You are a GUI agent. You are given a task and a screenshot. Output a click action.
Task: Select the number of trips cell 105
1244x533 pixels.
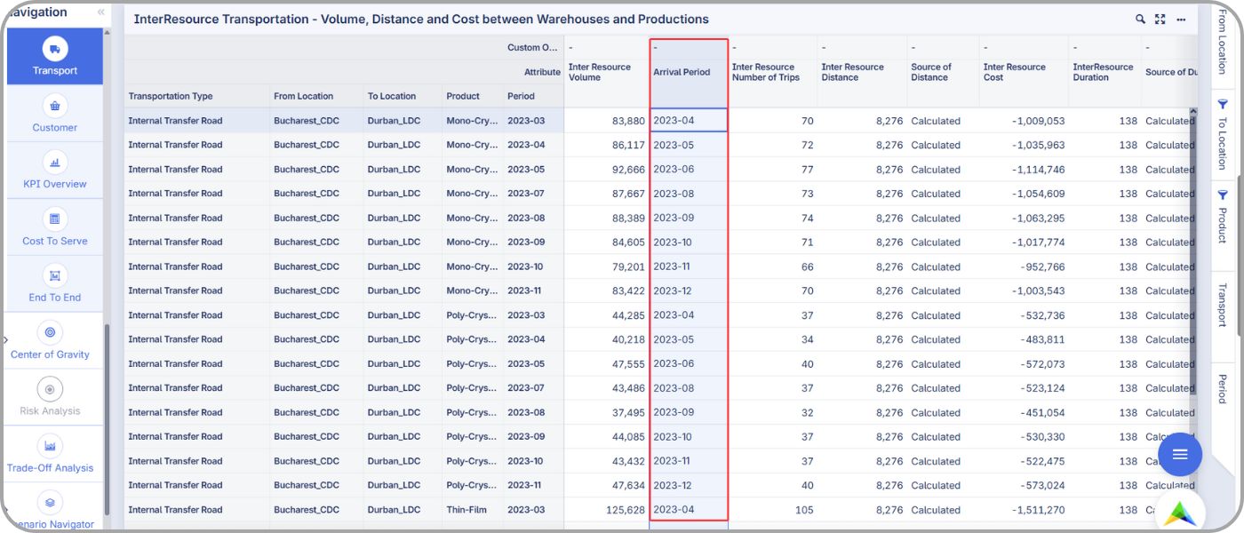click(x=772, y=510)
